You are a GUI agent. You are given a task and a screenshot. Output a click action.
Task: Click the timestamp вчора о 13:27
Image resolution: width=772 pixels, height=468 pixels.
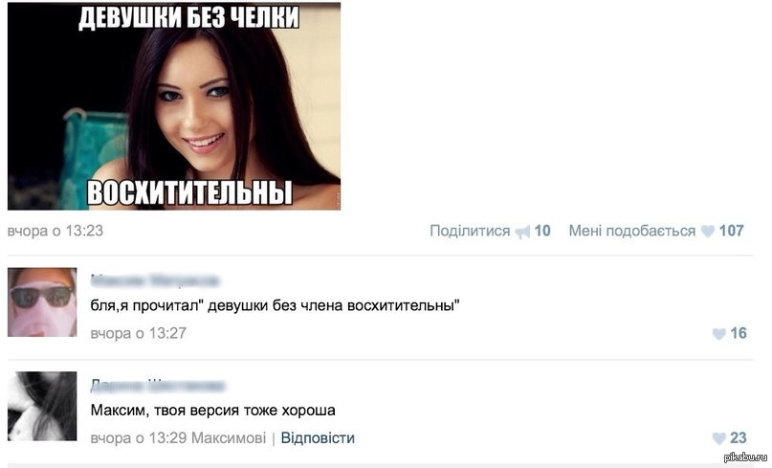(139, 333)
